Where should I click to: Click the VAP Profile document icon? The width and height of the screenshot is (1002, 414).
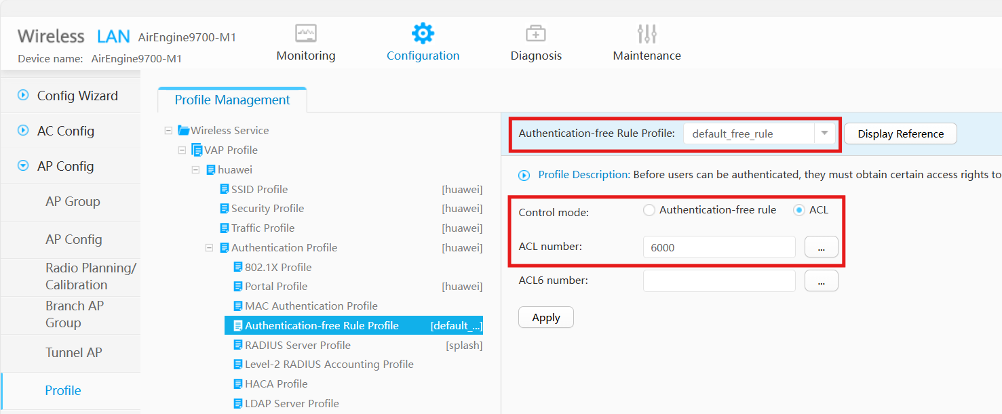[197, 150]
